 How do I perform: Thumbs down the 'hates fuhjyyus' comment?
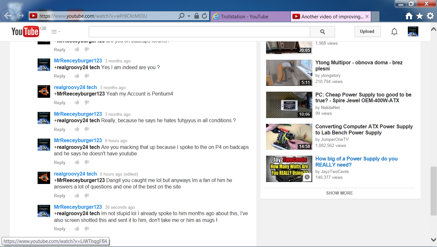click(86, 130)
